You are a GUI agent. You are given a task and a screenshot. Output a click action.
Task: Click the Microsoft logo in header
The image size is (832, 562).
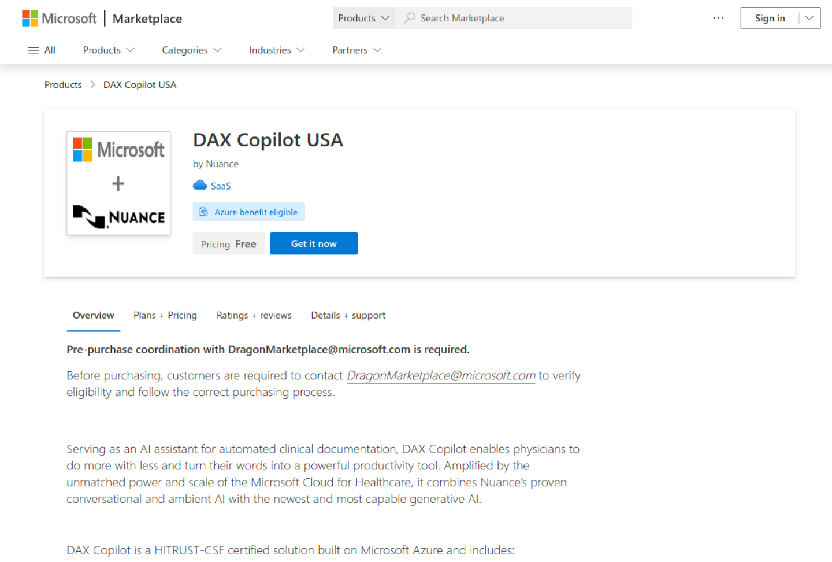tap(59, 19)
